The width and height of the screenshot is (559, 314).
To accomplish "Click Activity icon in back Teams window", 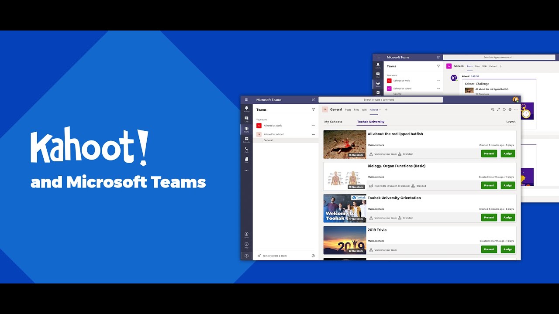I will [378, 65].
